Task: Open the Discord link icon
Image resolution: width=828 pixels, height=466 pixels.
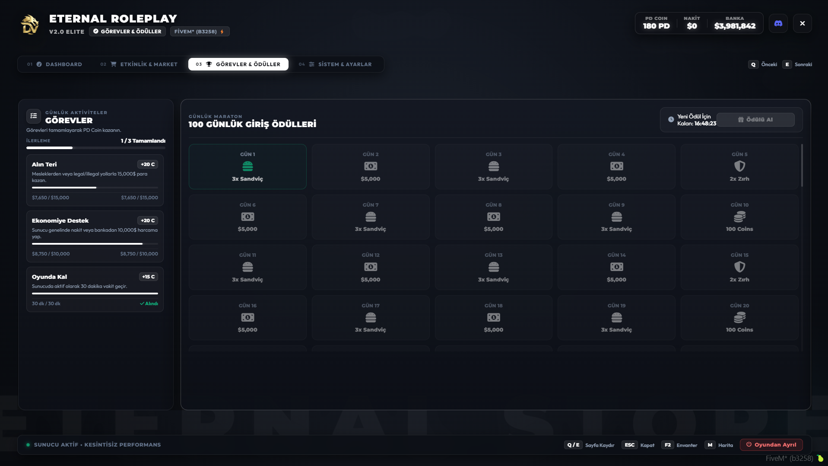Action: point(778,23)
